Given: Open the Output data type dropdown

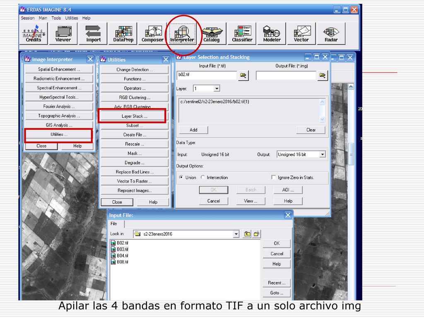Looking at the screenshot, I should tap(322, 154).
